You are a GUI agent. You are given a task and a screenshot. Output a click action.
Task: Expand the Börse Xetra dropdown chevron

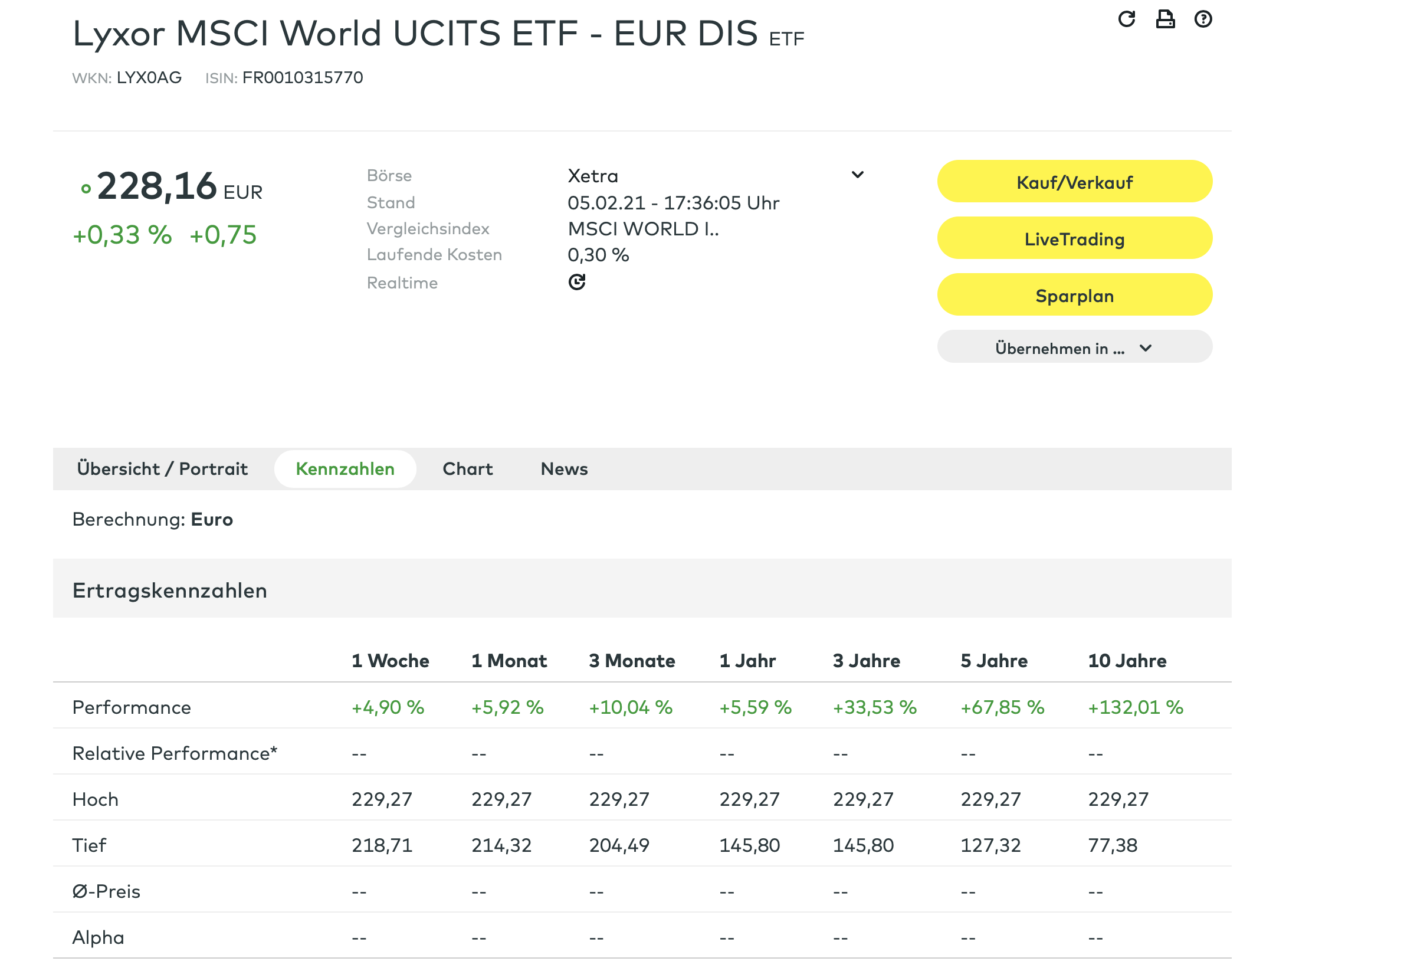tap(857, 175)
